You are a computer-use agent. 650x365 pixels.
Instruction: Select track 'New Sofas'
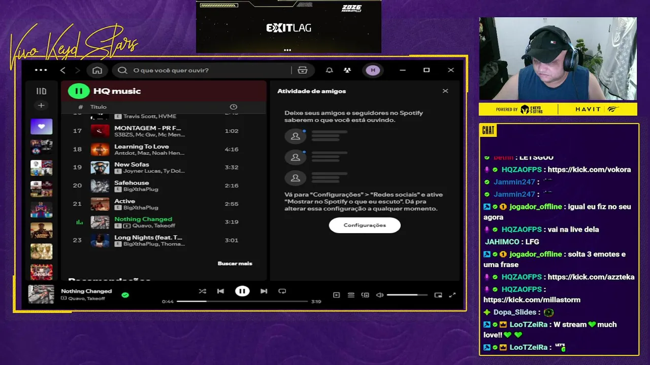164,167
